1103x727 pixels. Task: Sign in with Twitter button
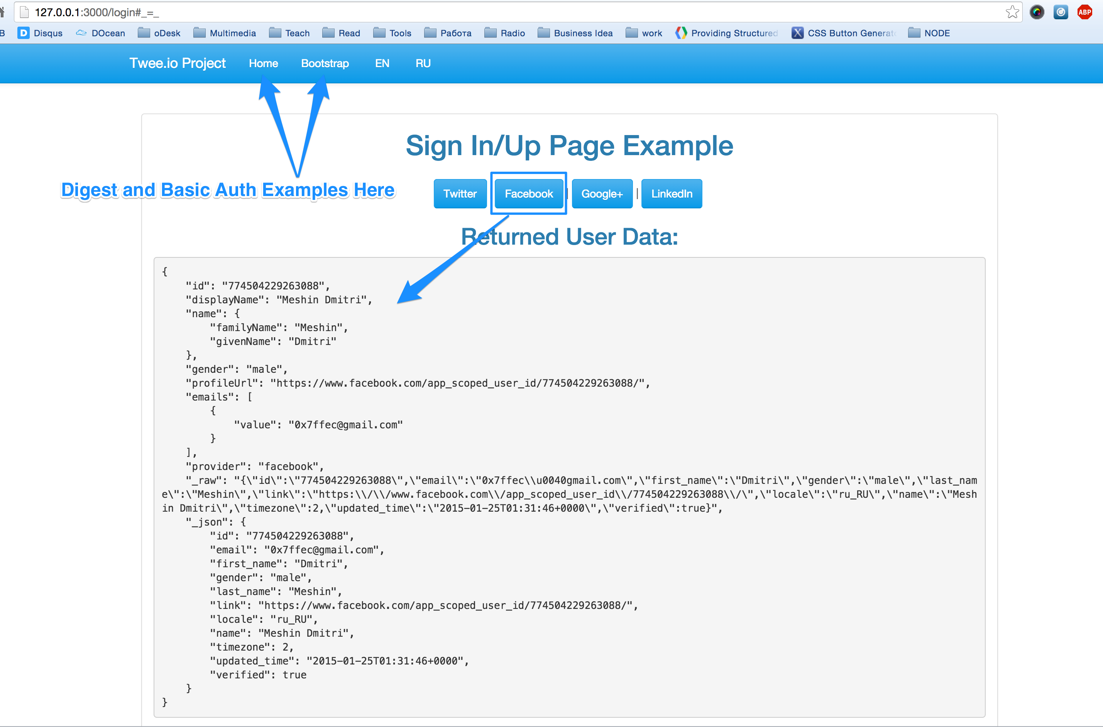click(460, 194)
